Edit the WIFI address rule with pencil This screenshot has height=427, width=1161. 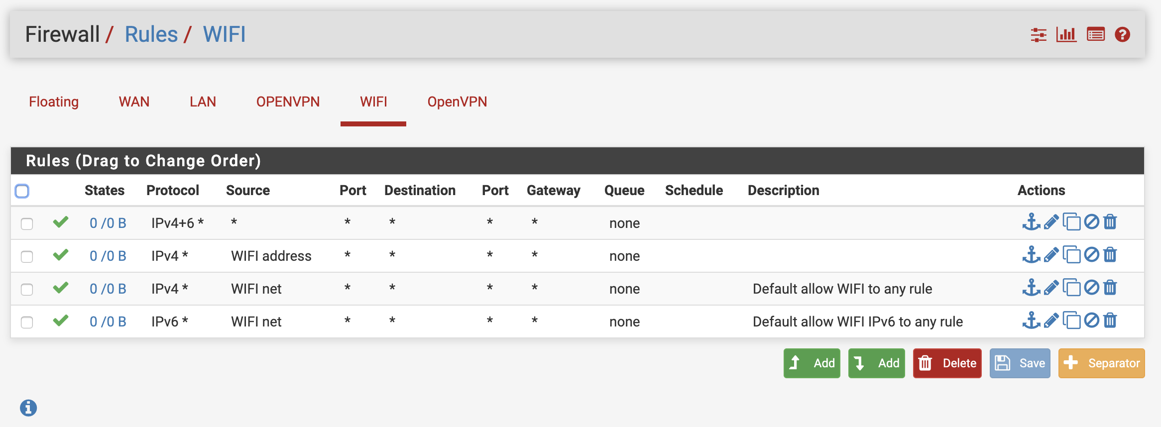pyautogui.click(x=1051, y=255)
